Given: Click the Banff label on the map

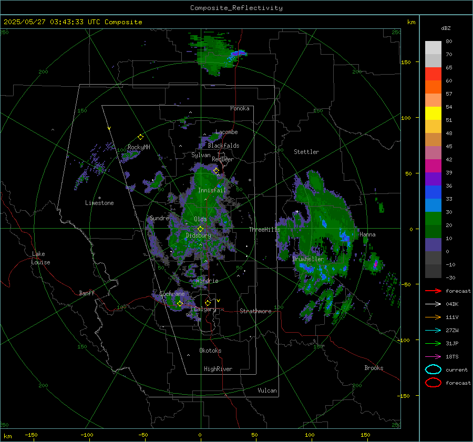Looking at the screenshot, I should click(x=87, y=293).
